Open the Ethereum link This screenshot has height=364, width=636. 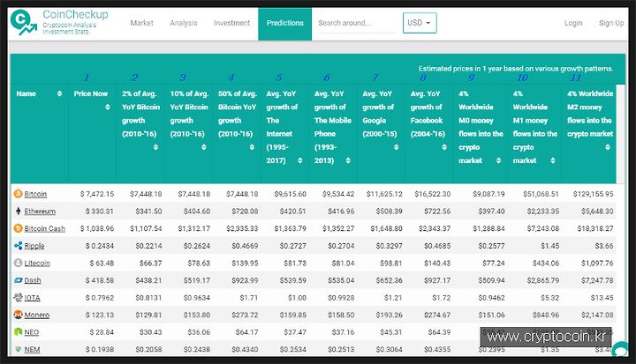tap(40, 212)
